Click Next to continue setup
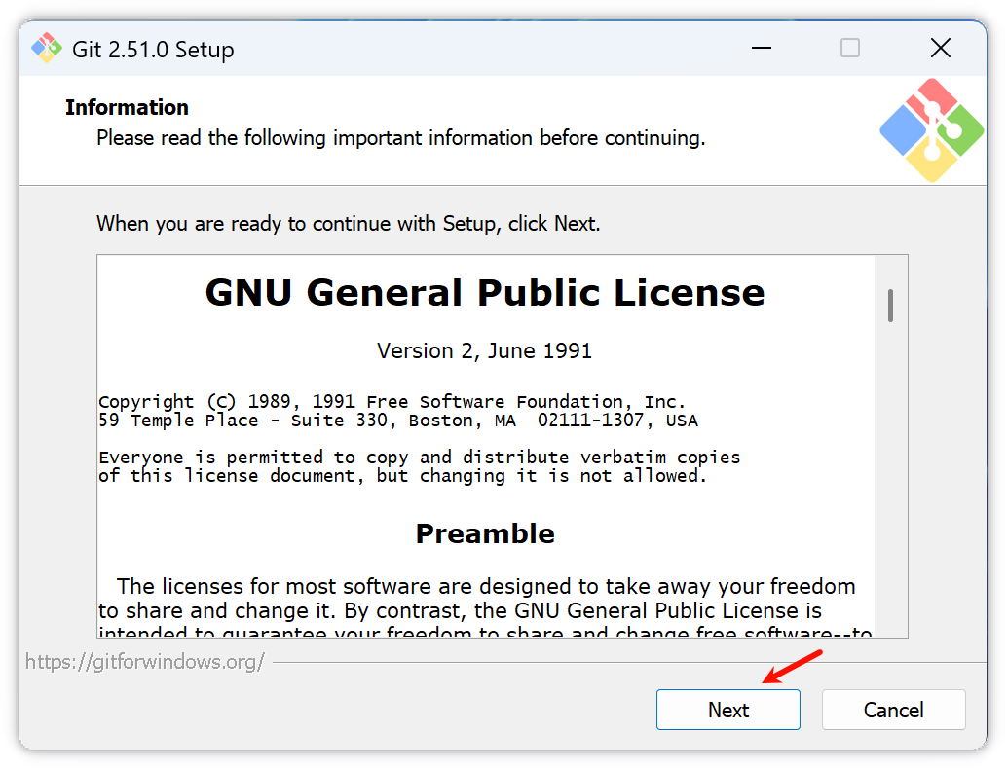Screen dimensions: 1007x769 tap(727, 710)
